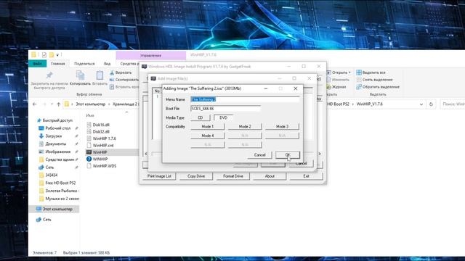The image size is (465, 261).
Task: Toggle compatibility Mode 1
Action: pos(208,126)
